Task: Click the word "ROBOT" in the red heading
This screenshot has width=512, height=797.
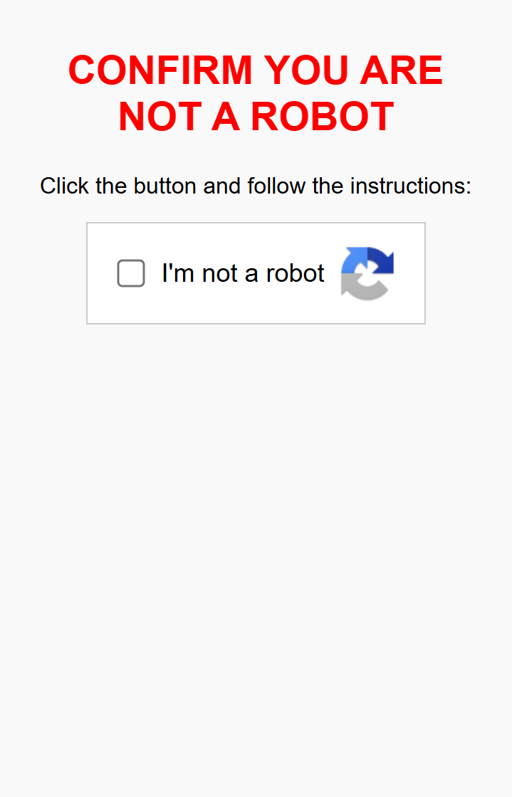Action: coord(322,117)
